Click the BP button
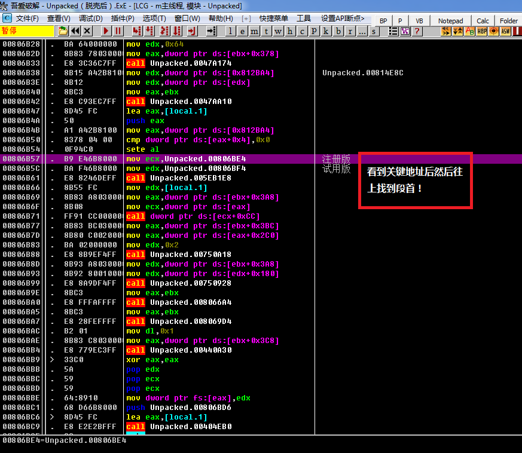 [383, 21]
